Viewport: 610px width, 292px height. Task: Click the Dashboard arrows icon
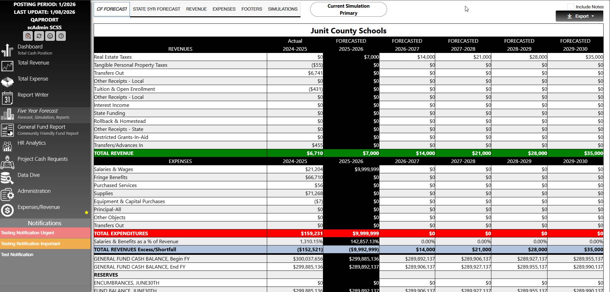pos(7,50)
